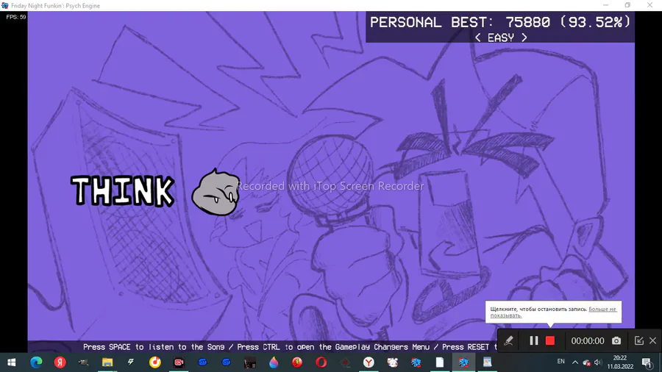Minimize the Psych Engine game window
The width and height of the screenshot is (662, 372).
click(x=605, y=5)
